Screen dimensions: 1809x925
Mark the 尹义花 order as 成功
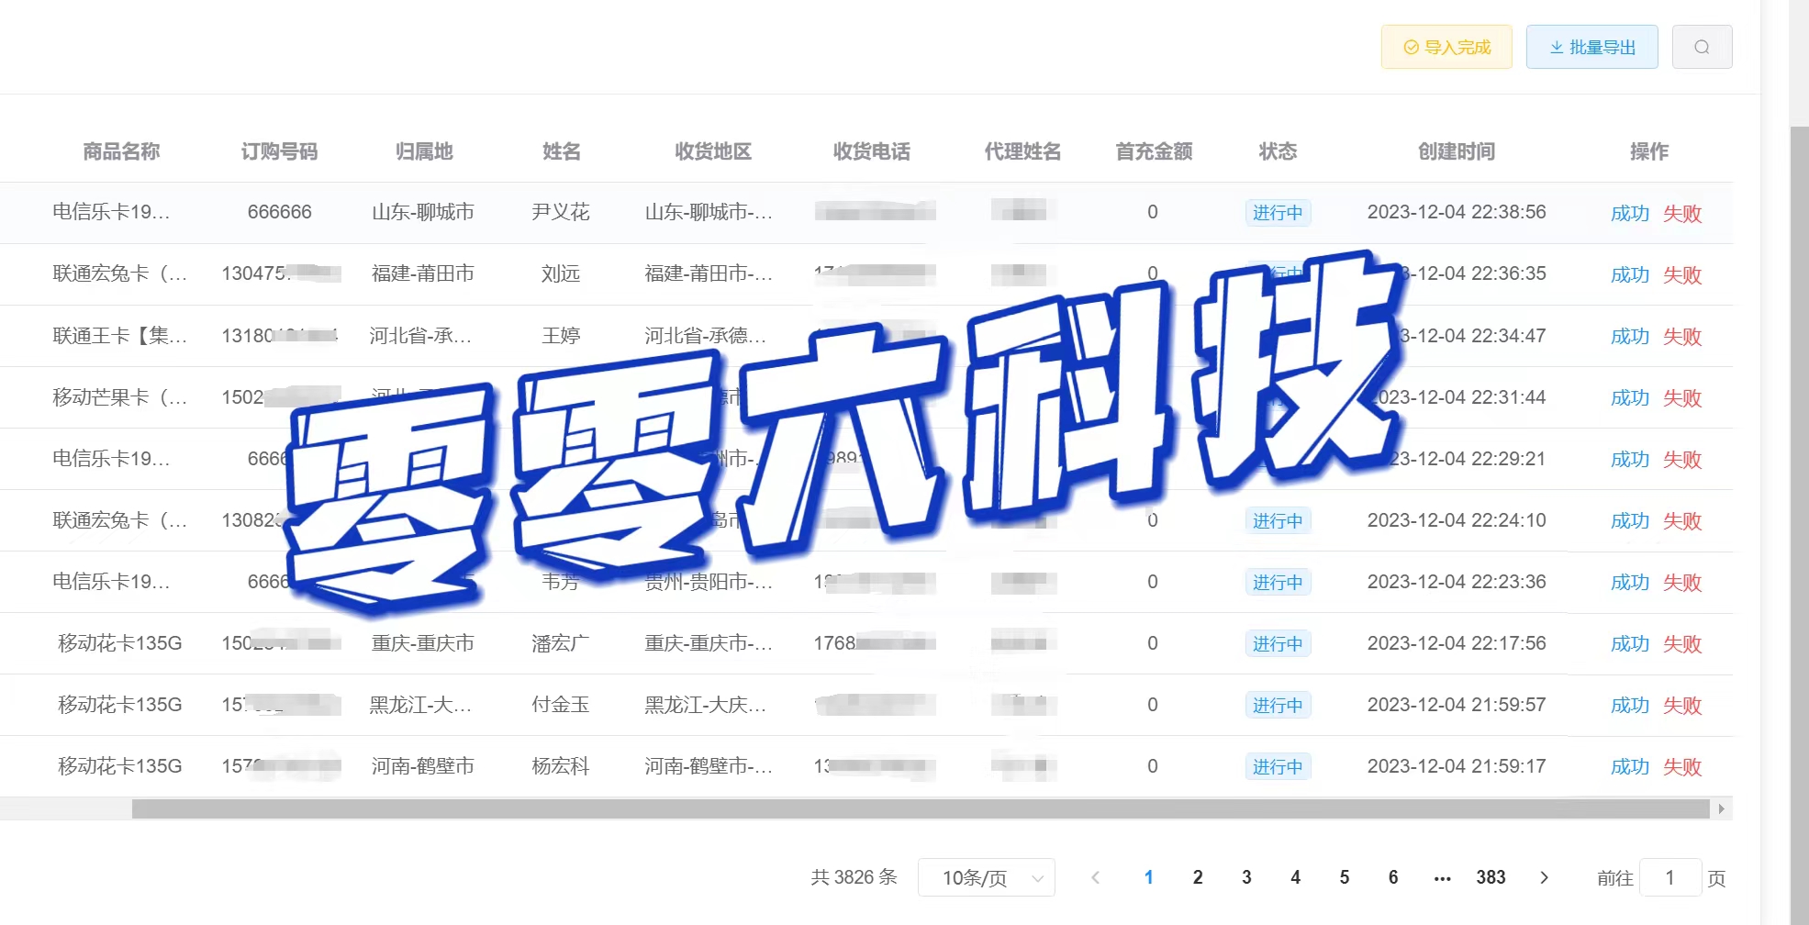tap(1630, 213)
